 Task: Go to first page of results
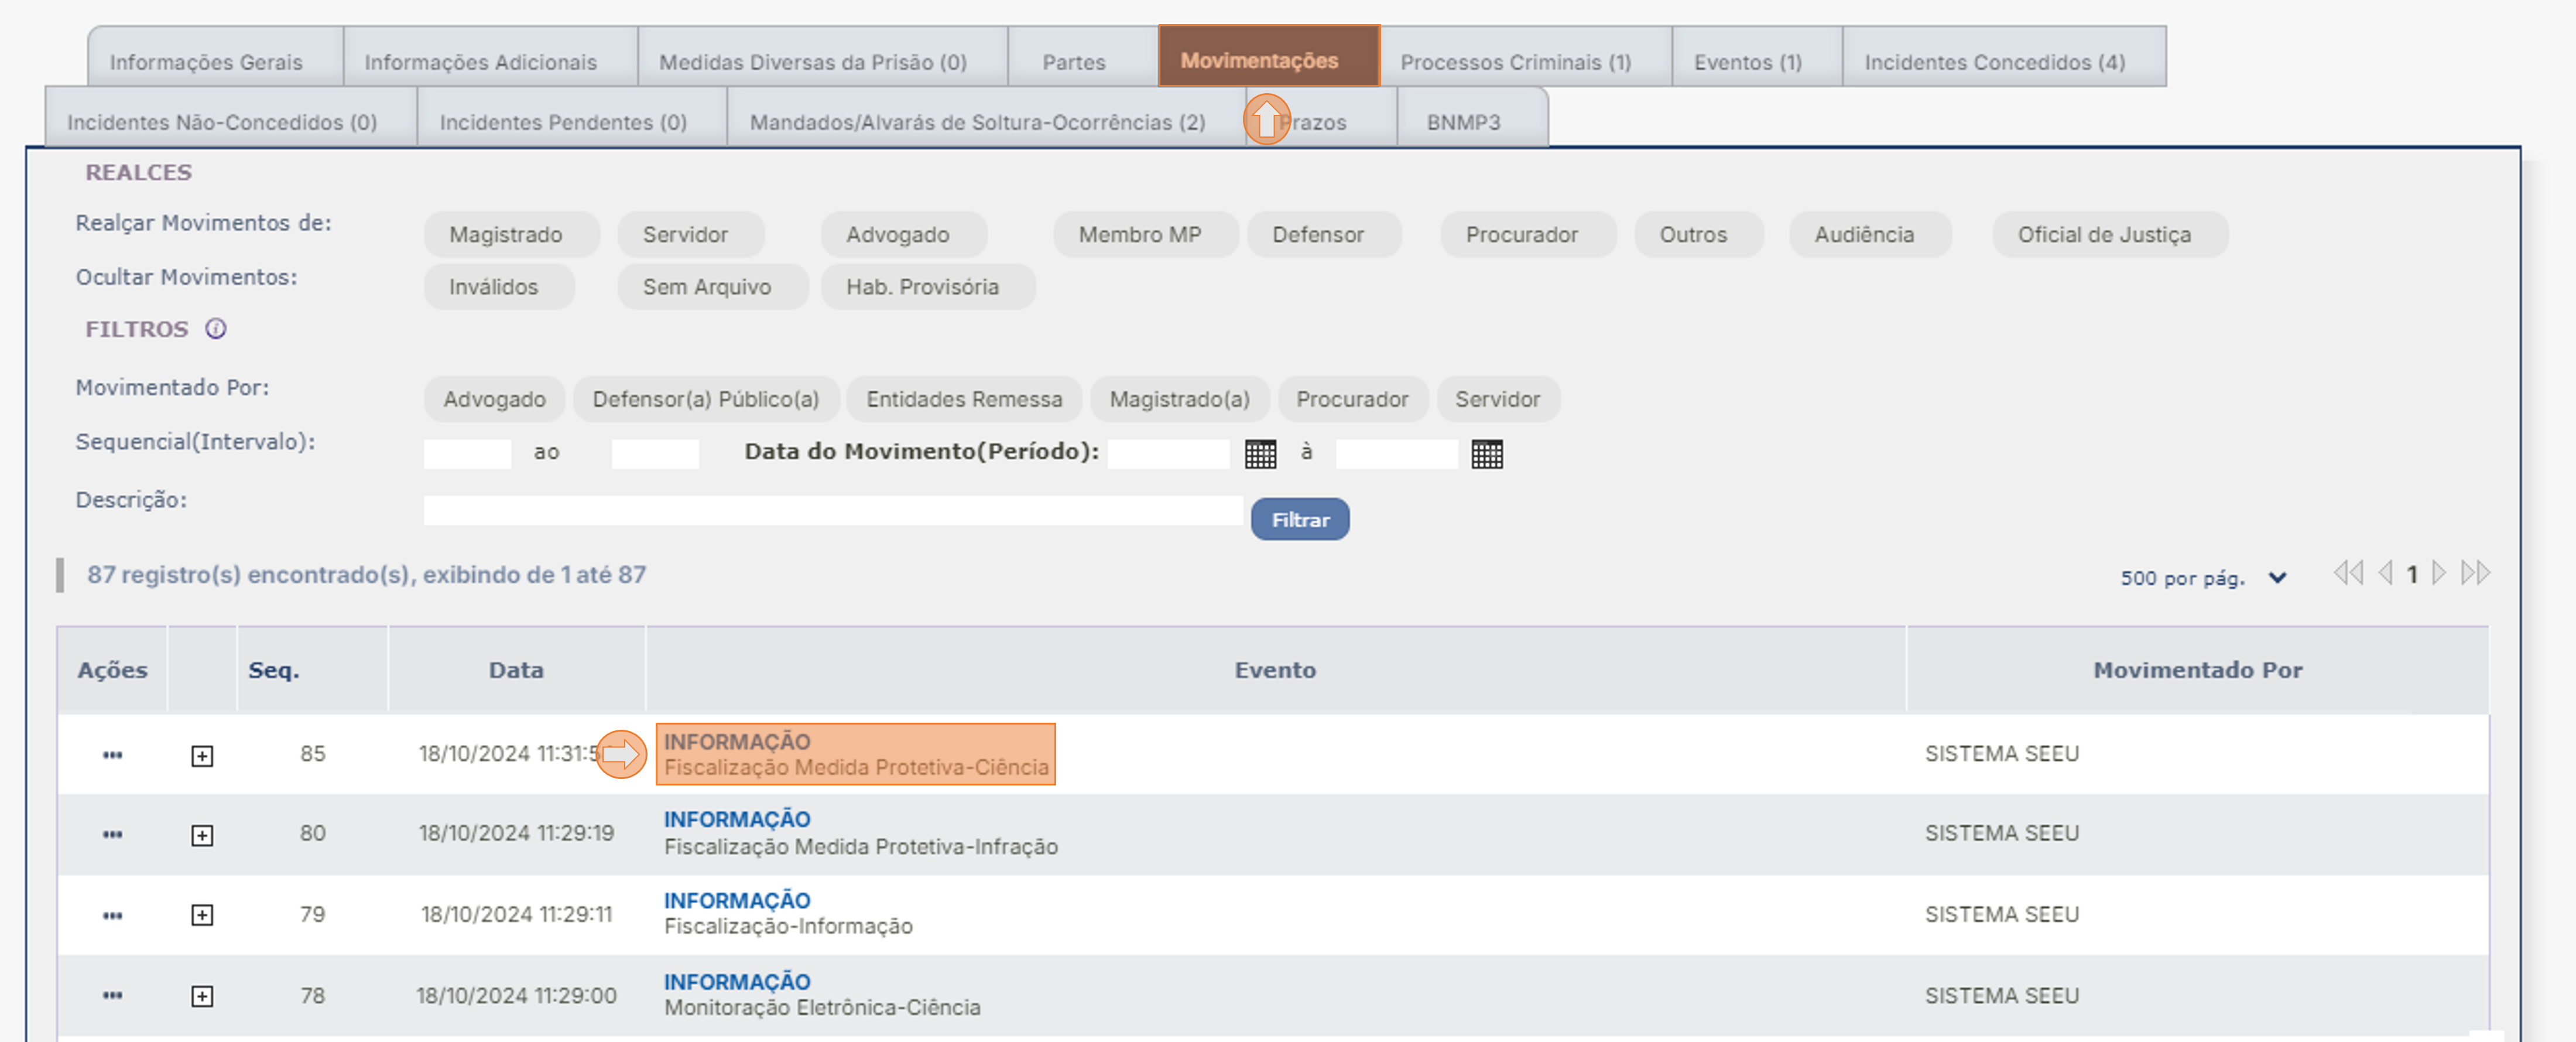tap(2348, 573)
